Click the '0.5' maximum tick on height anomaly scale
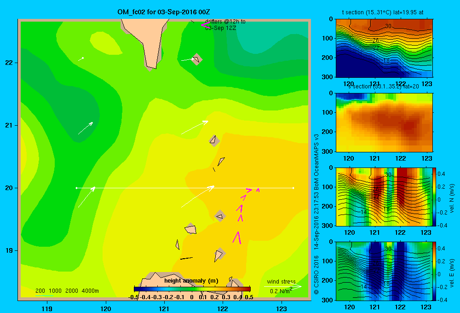This screenshot has height=313, width=460. 249,297
